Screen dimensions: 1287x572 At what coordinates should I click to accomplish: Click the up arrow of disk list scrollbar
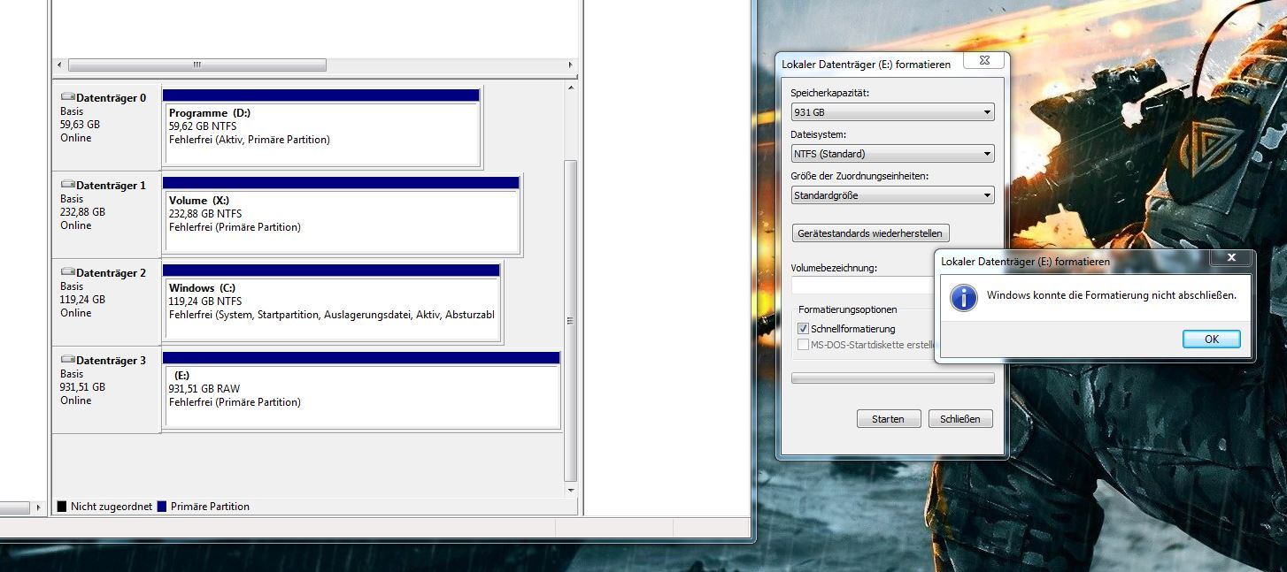571,88
